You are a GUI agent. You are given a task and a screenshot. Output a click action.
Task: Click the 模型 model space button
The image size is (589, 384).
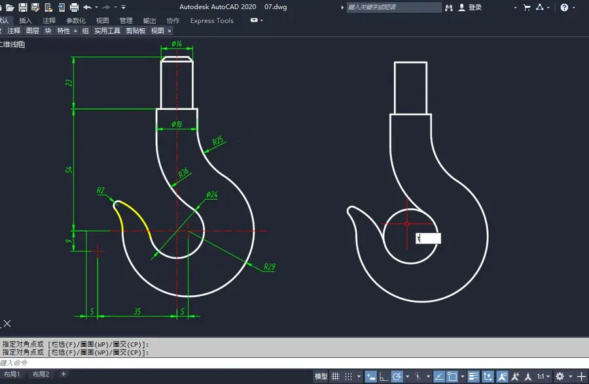(x=321, y=376)
